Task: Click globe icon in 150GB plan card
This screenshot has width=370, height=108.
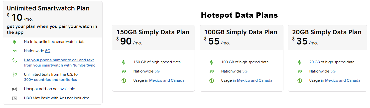Action: pos(124,80)
